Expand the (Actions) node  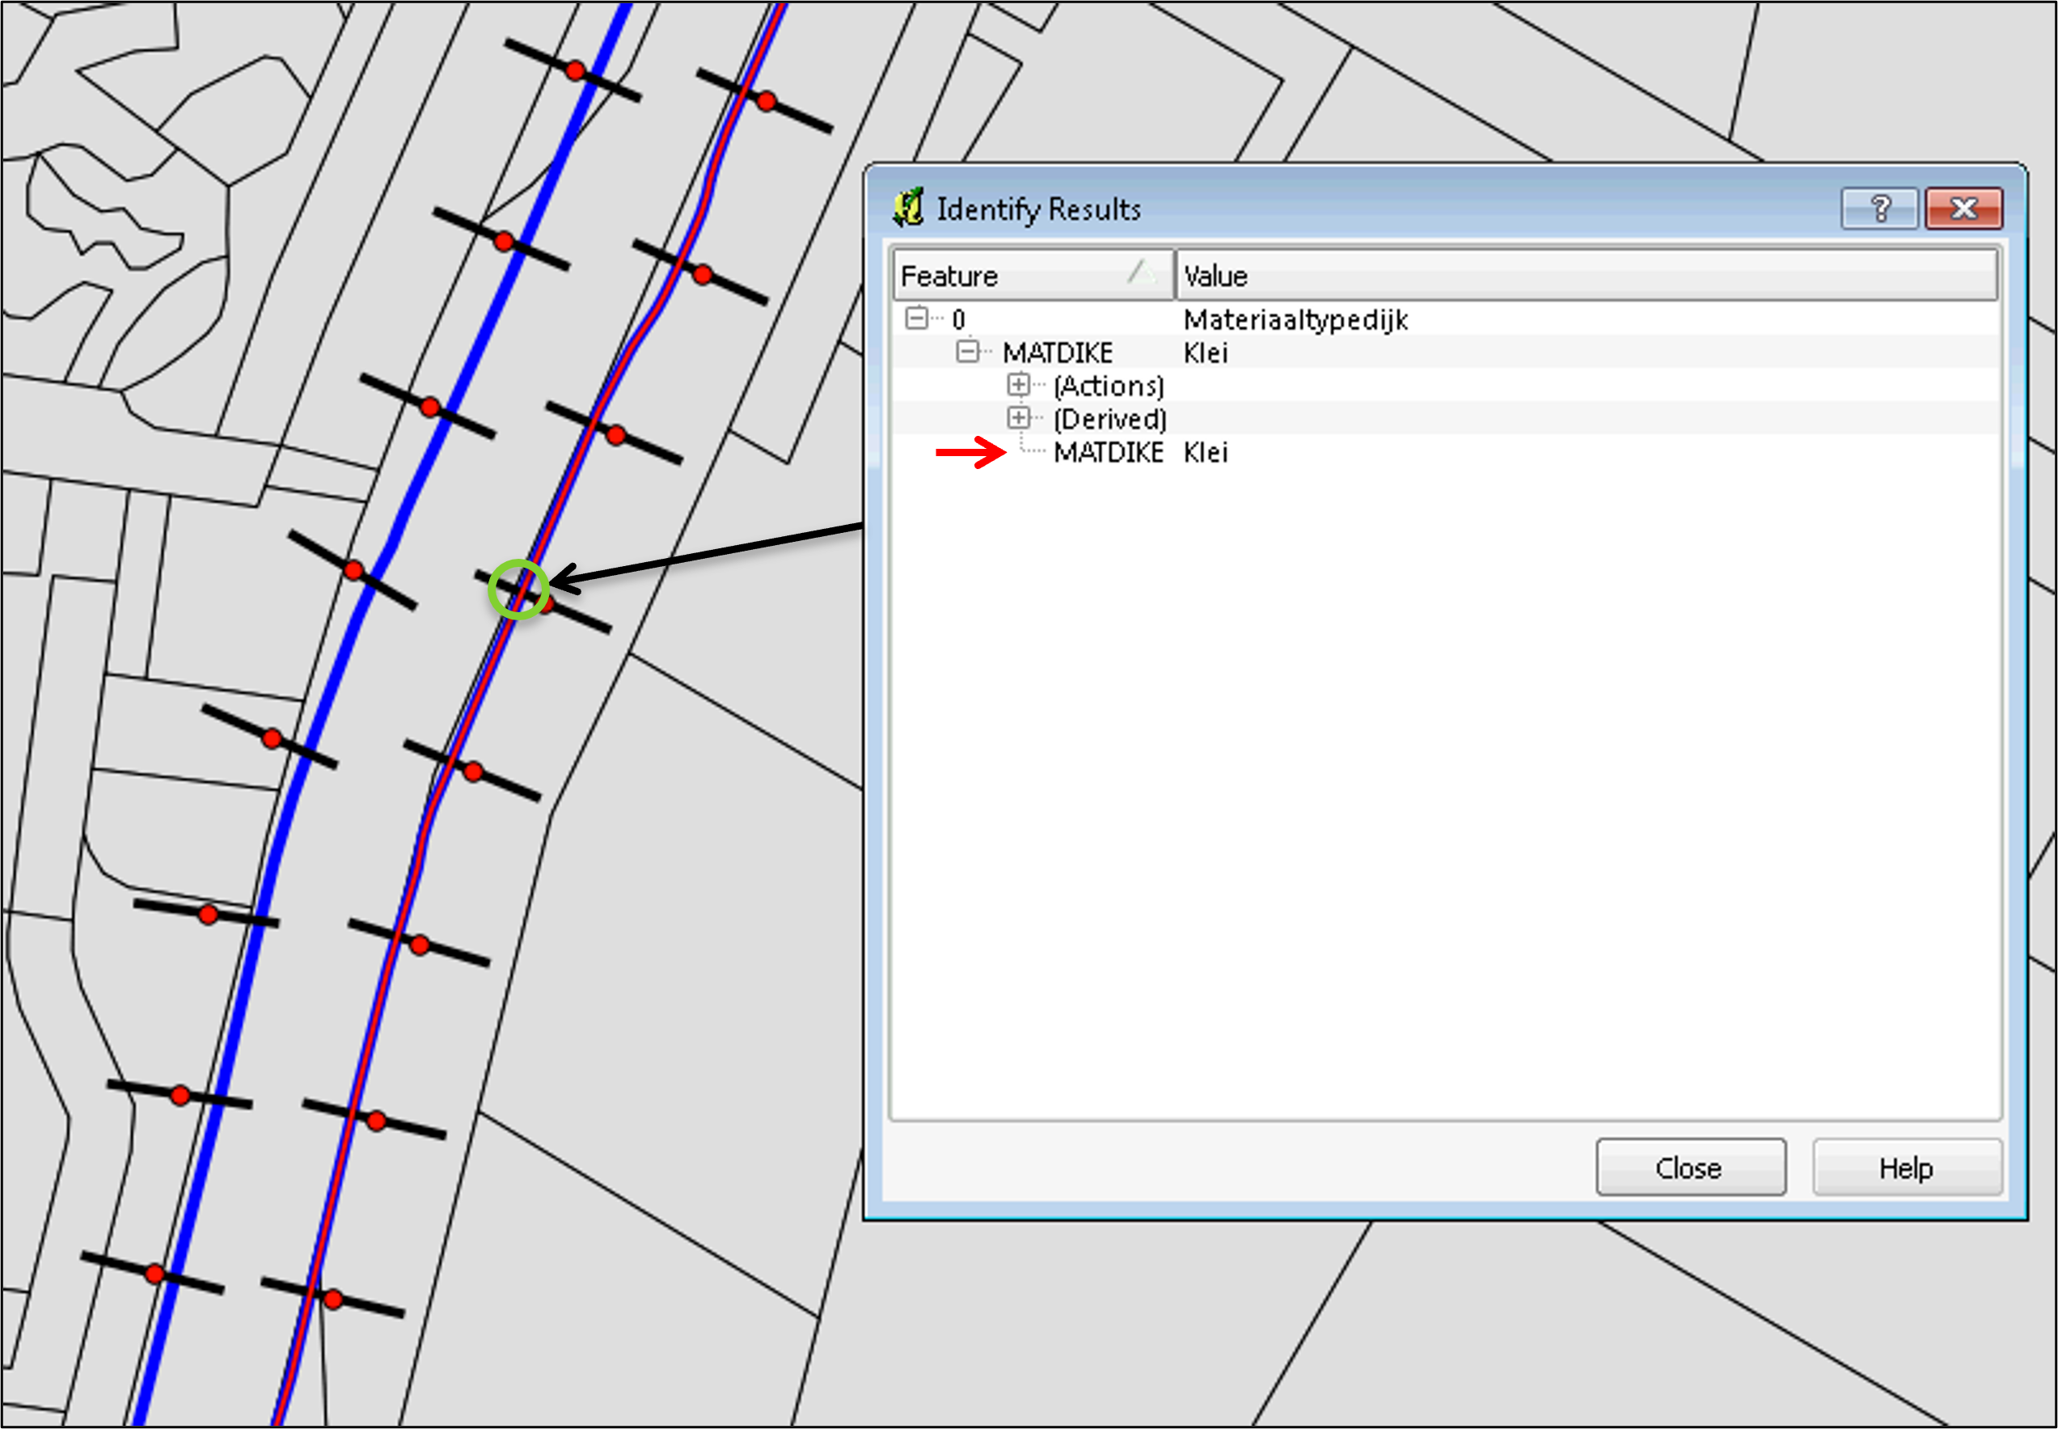tap(1018, 384)
